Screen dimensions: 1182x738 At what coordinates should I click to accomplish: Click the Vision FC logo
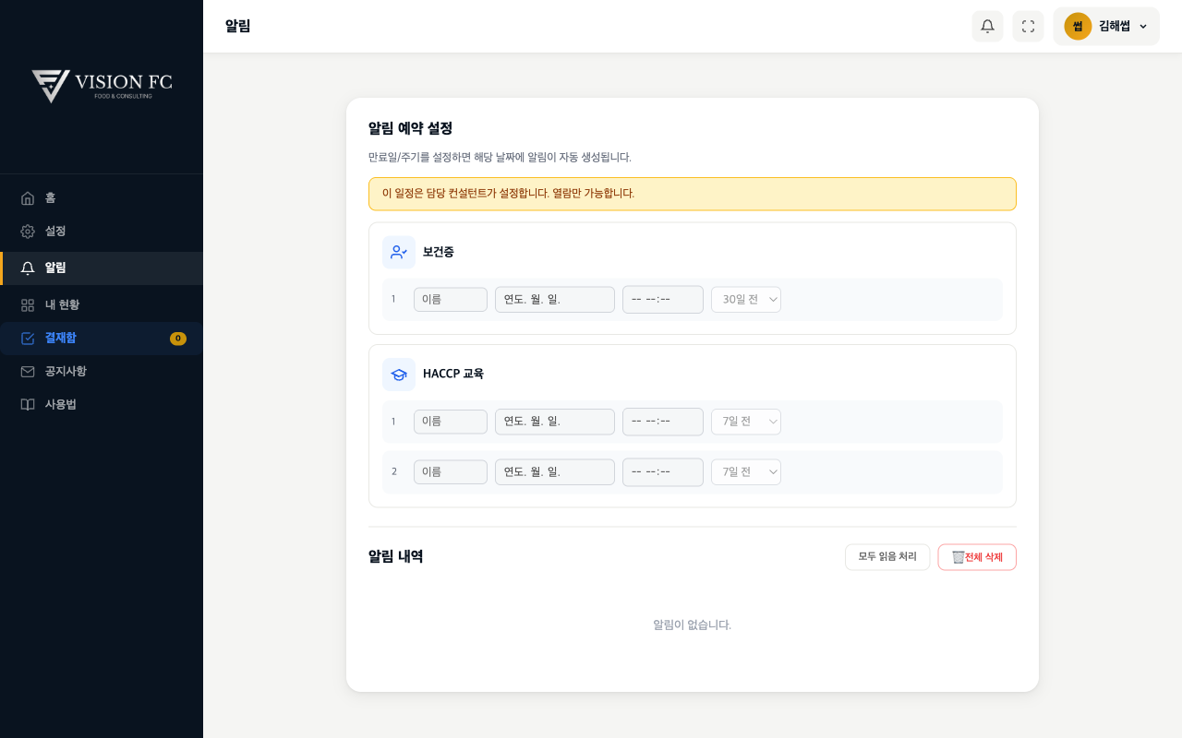click(x=102, y=86)
